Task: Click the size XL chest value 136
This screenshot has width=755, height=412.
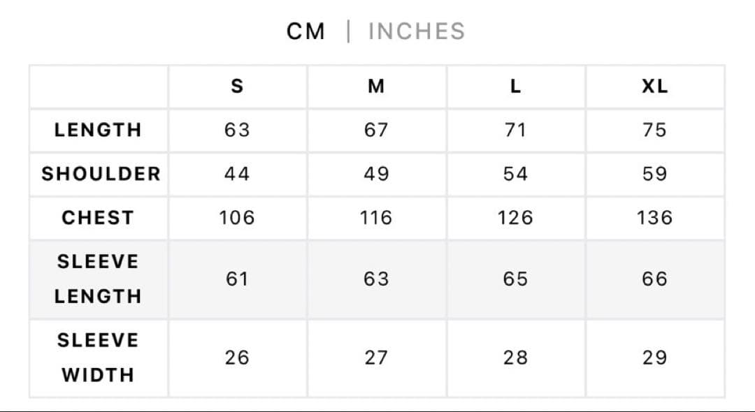Action: coord(654,218)
